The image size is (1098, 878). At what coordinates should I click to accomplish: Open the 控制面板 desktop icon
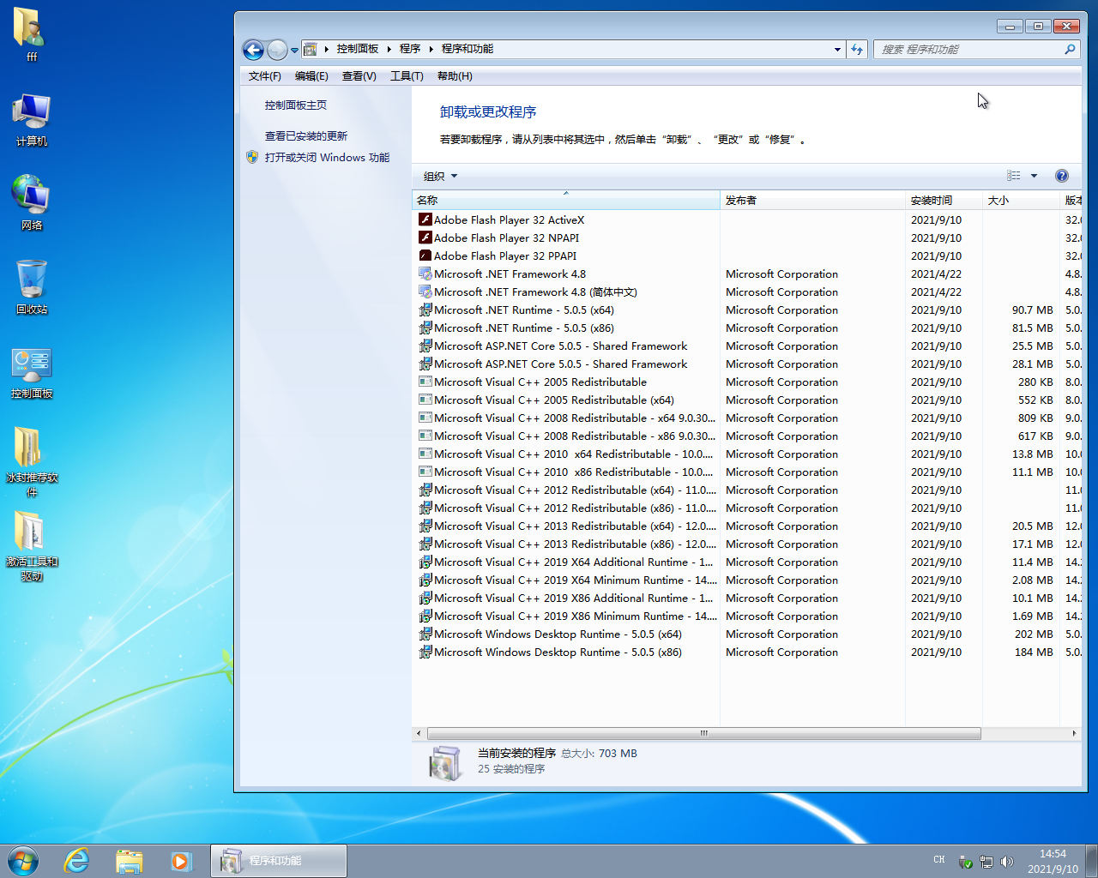(31, 372)
